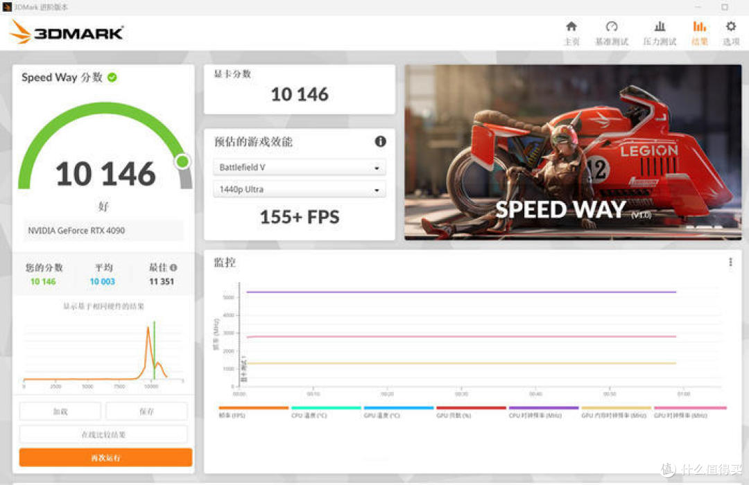Click the orange Run Again button

[105, 457]
